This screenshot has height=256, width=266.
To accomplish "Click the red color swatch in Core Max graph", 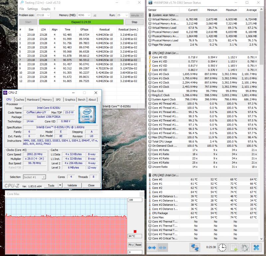I will 135,231.
